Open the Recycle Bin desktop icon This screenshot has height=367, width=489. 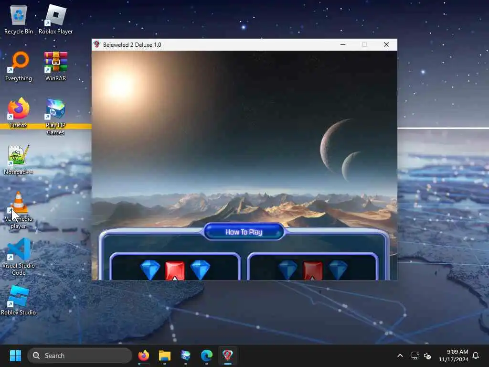pyautogui.click(x=19, y=19)
